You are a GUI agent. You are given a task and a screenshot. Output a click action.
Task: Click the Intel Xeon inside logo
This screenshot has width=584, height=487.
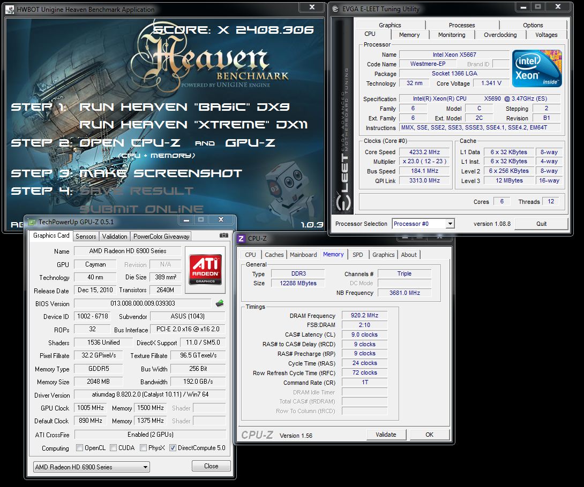pyautogui.click(x=537, y=69)
